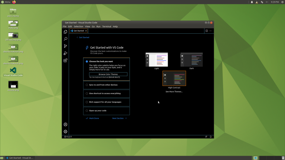Open the Selection menu
This screenshot has width=285, height=160.
[79, 27]
